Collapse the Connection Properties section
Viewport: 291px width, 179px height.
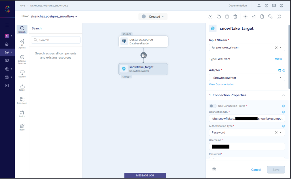tap(283, 95)
